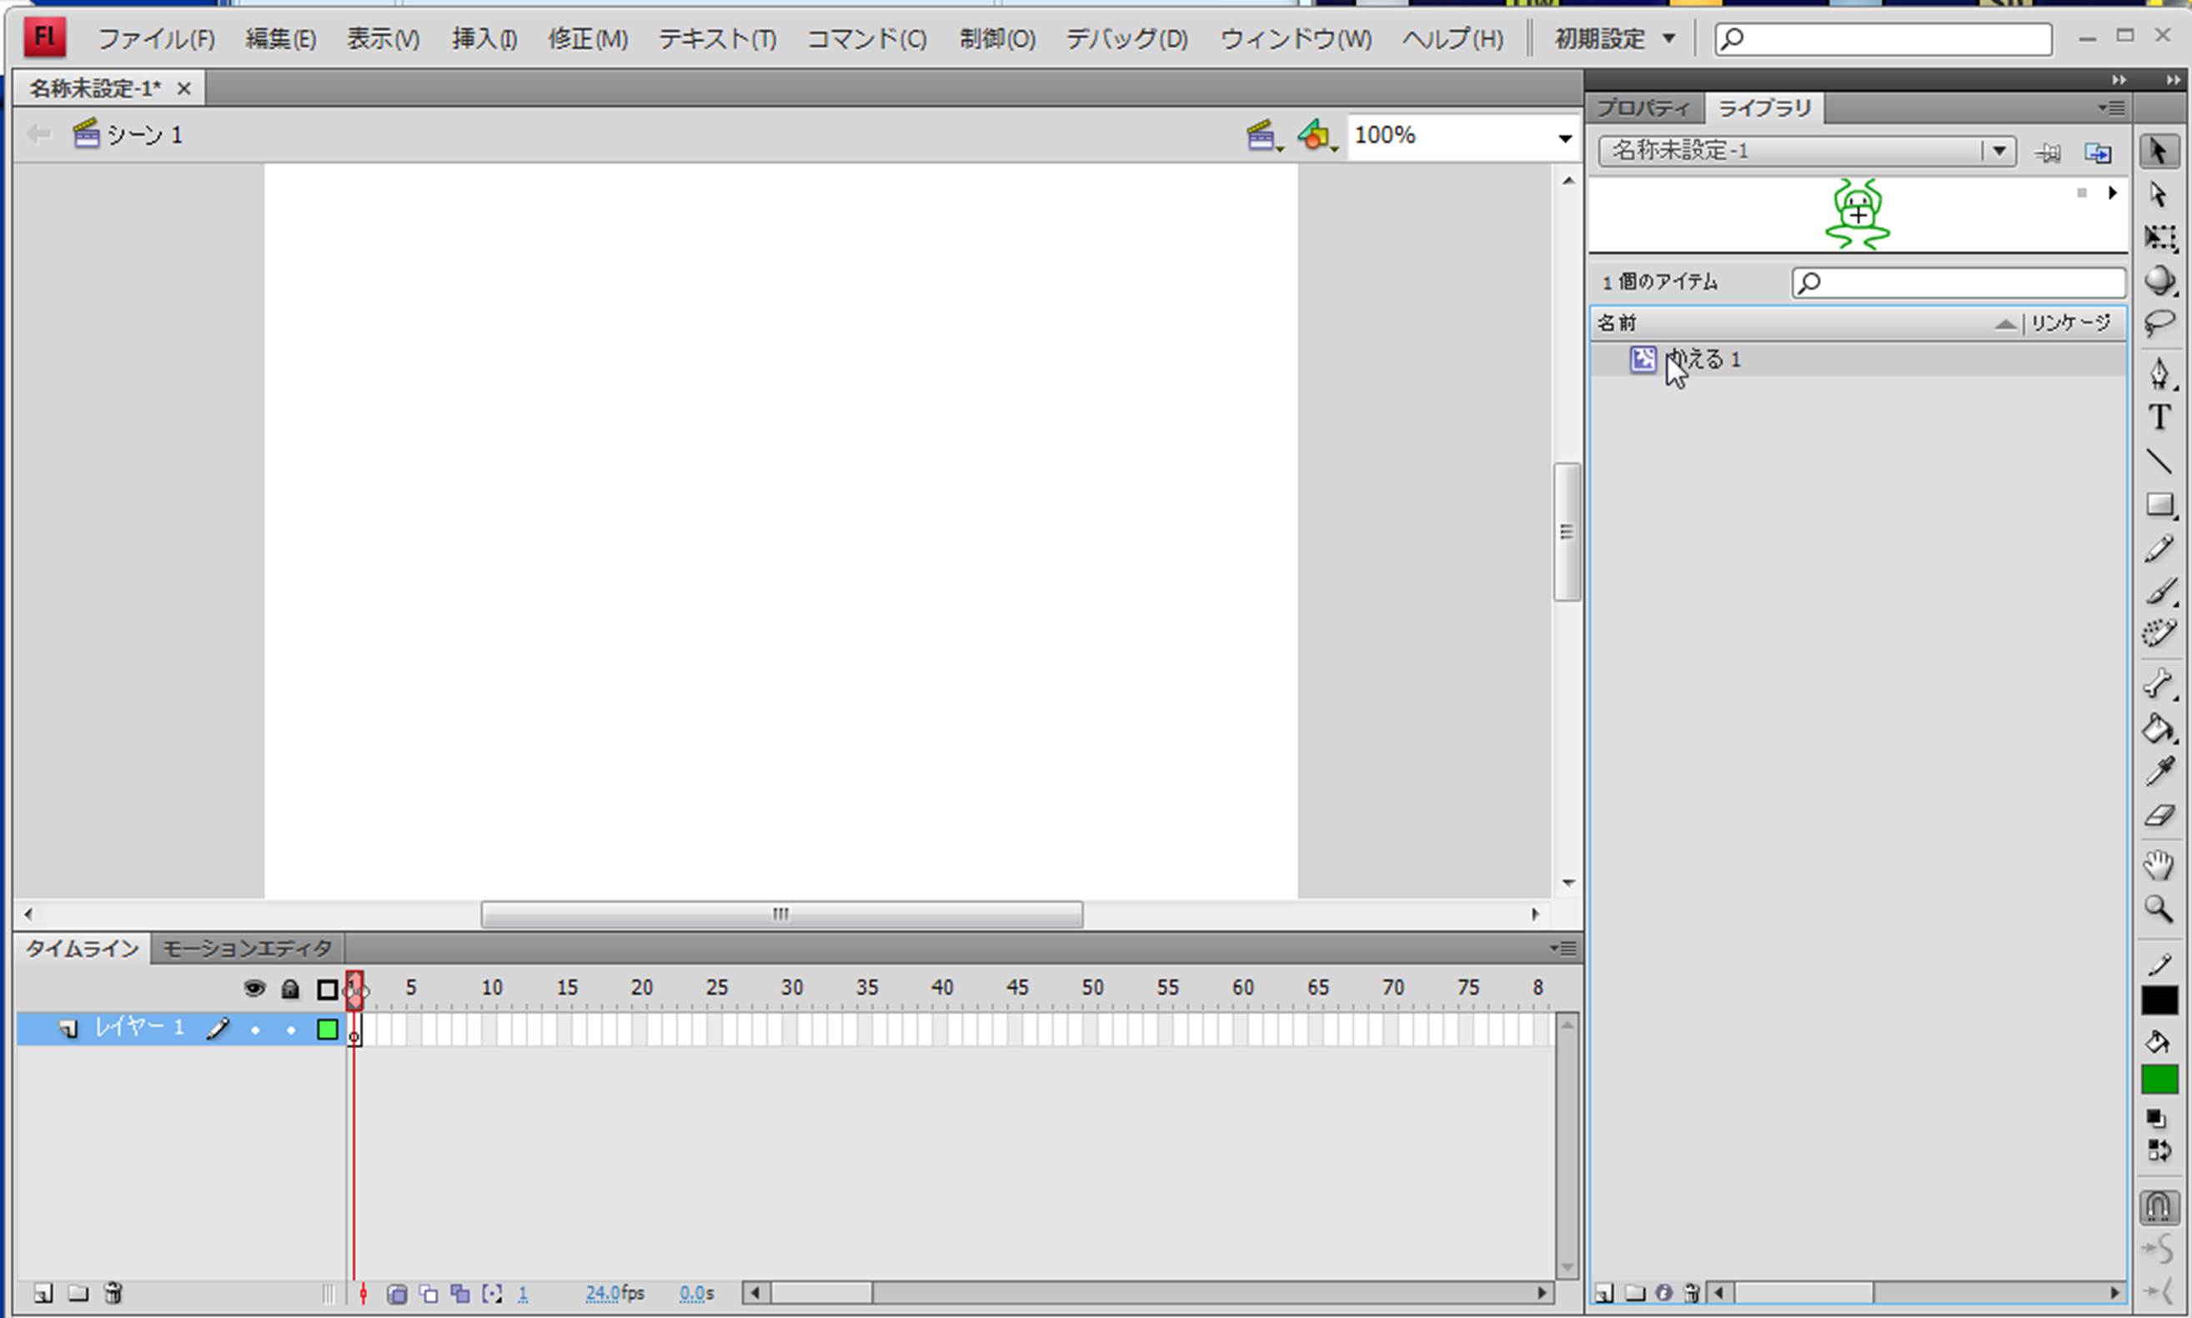The height and width of the screenshot is (1318, 2192).
Task: Open the 初期設定 workspace dropdown
Action: click(x=1615, y=39)
